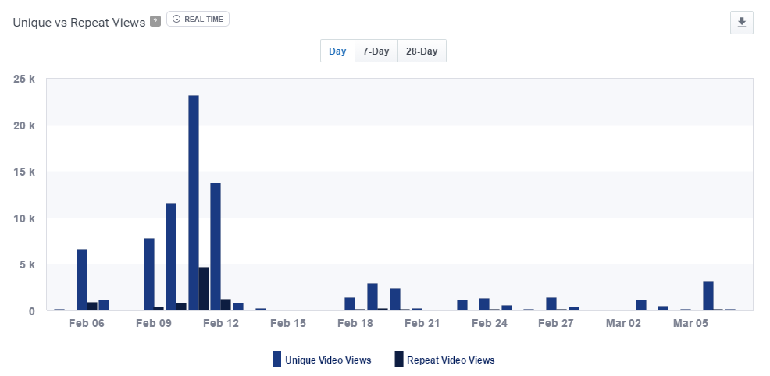Screen dimensions: 770x376
Task: Click the Repeat Video Views legend square
Action: [398, 360]
